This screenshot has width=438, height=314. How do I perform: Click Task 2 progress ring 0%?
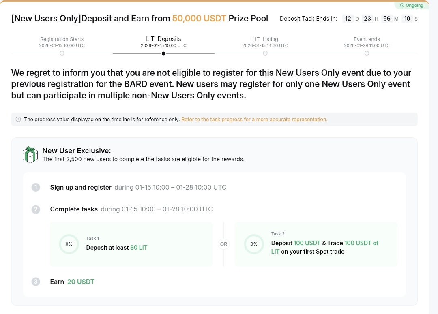[x=253, y=244]
